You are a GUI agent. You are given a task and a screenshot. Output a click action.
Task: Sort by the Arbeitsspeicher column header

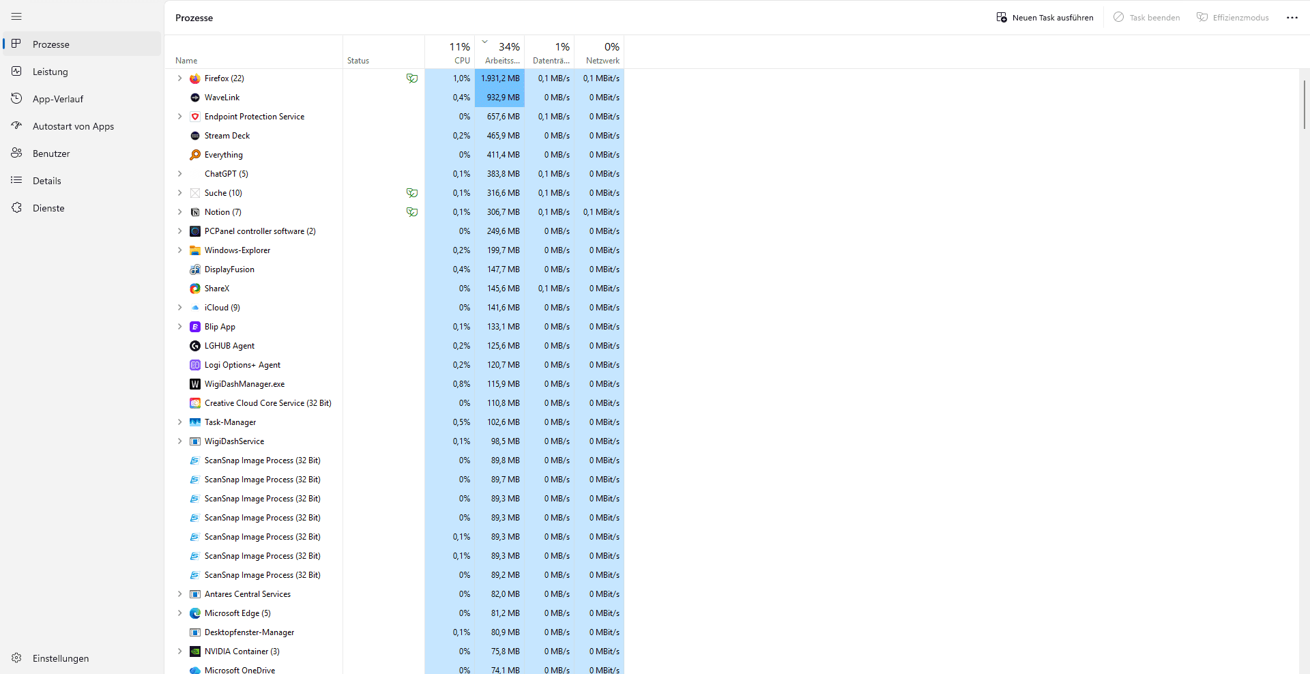coord(499,53)
